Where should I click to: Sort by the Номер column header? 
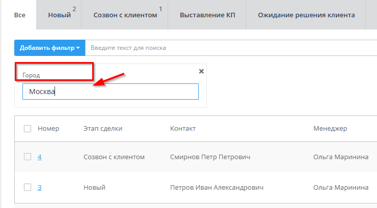pos(48,129)
